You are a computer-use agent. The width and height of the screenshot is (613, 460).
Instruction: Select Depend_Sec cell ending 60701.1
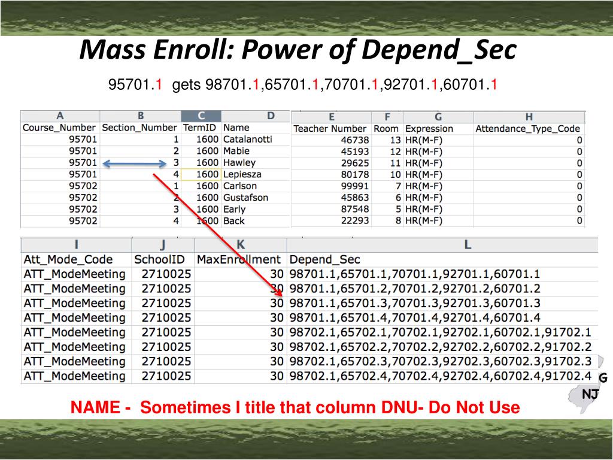click(x=442, y=274)
